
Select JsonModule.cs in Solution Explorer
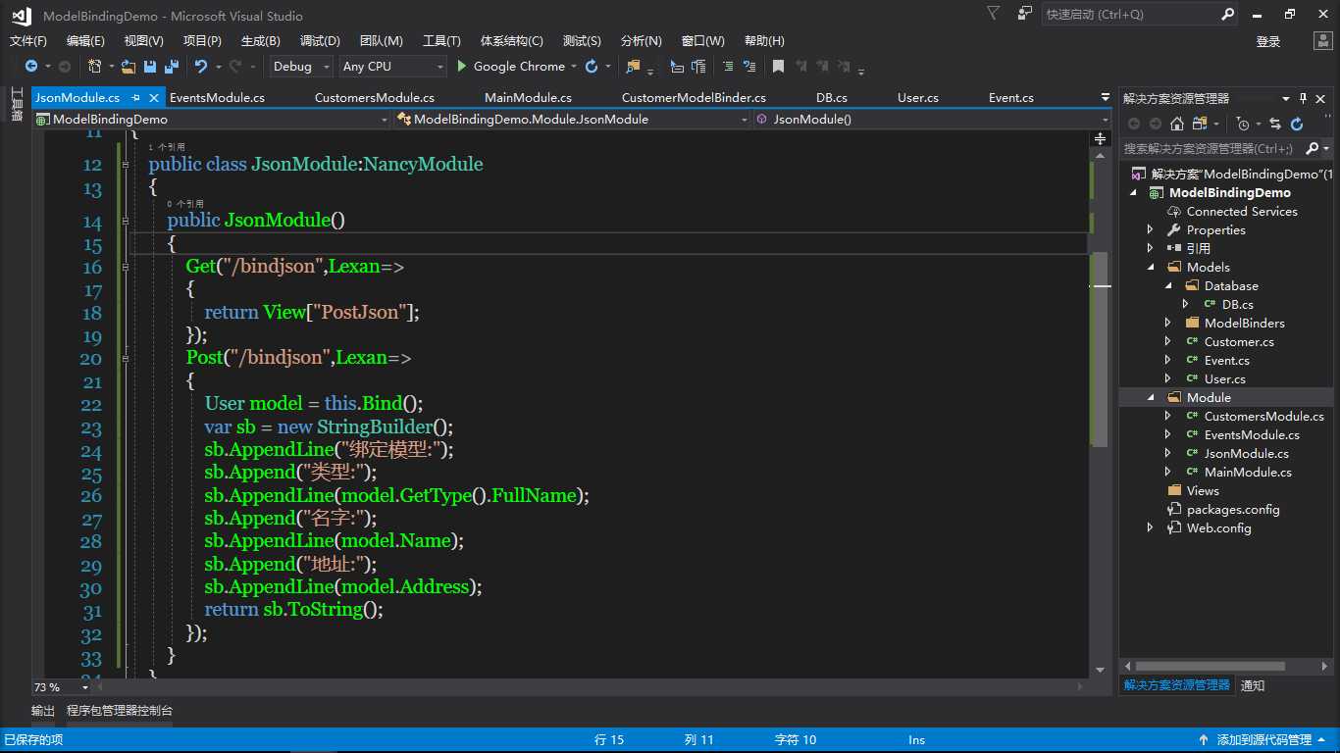[x=1246, y=453]
